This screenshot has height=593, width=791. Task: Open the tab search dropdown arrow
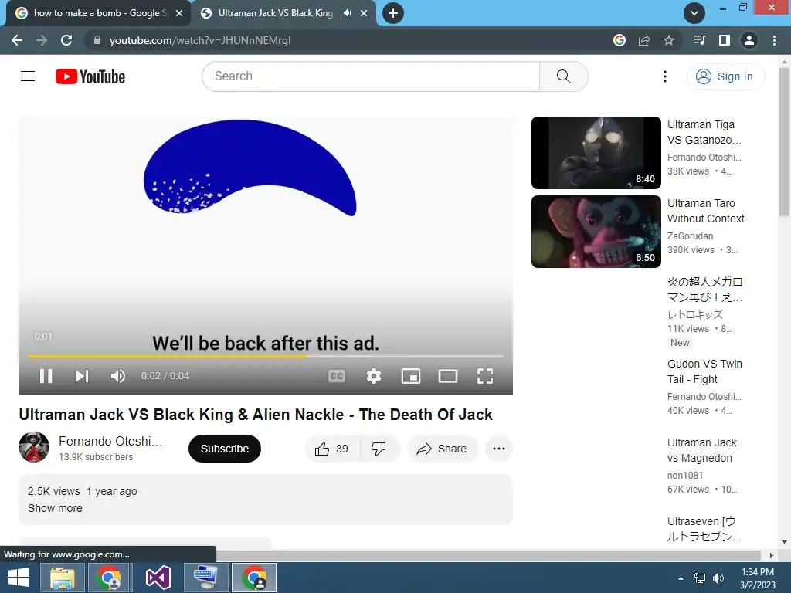pyautogui.click(x=694, y=13)
